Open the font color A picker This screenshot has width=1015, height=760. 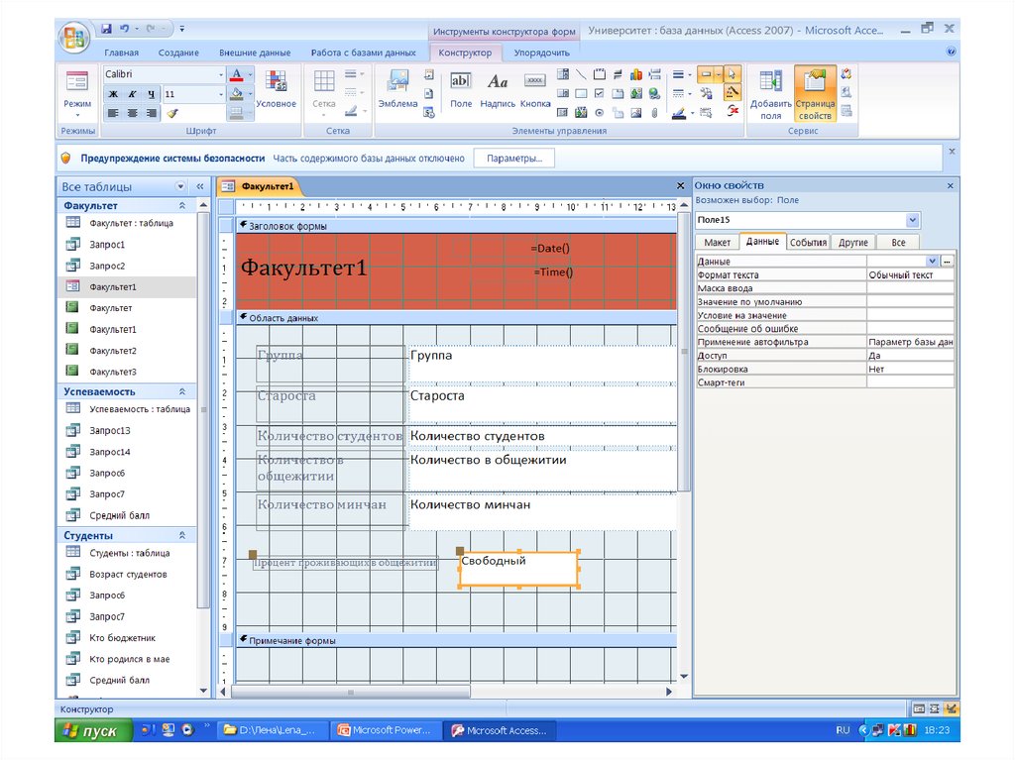tap(236, 74)
